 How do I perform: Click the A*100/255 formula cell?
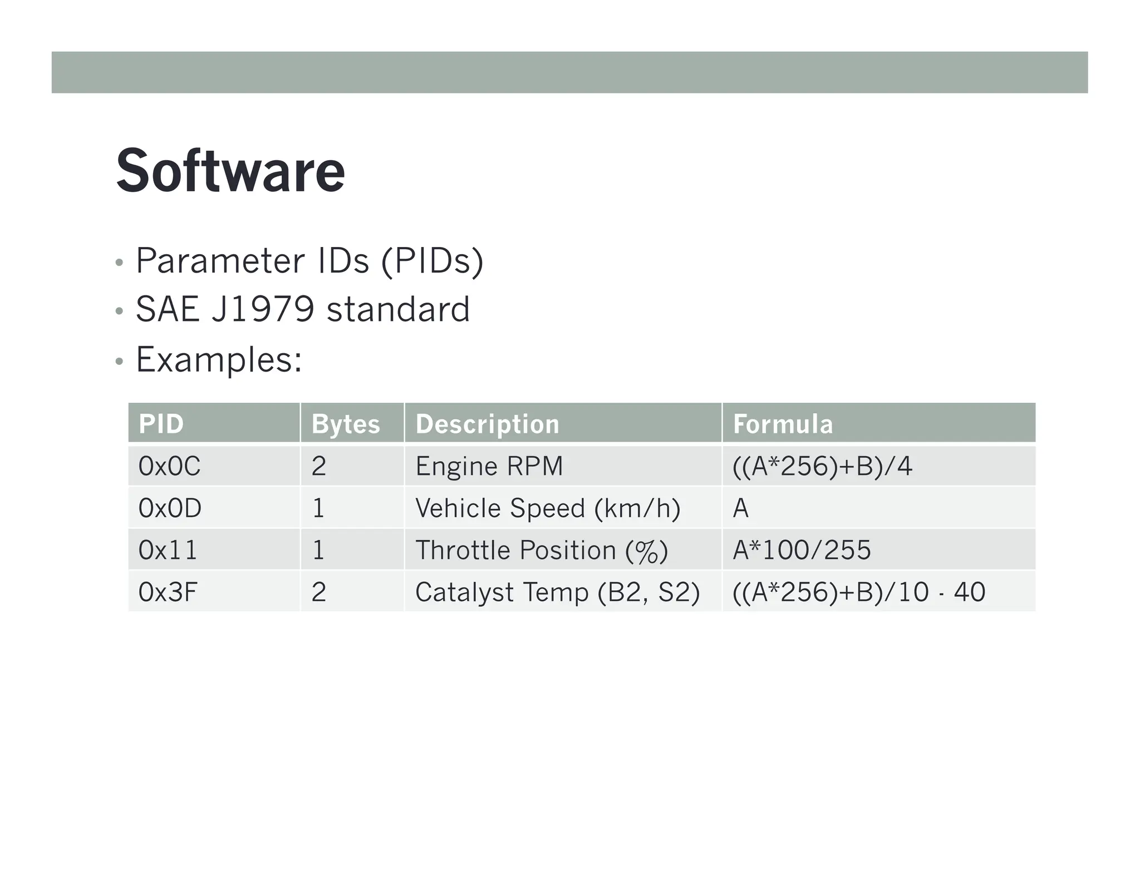click(x=802, y=550)
